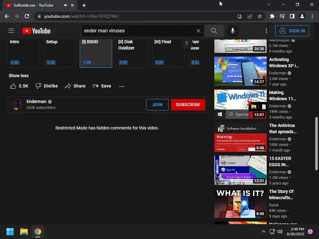The width and height of the screenshot is (319, 239).
Task: Open the Chrome Extensions puzzle icon
Action: coord(272,16)
